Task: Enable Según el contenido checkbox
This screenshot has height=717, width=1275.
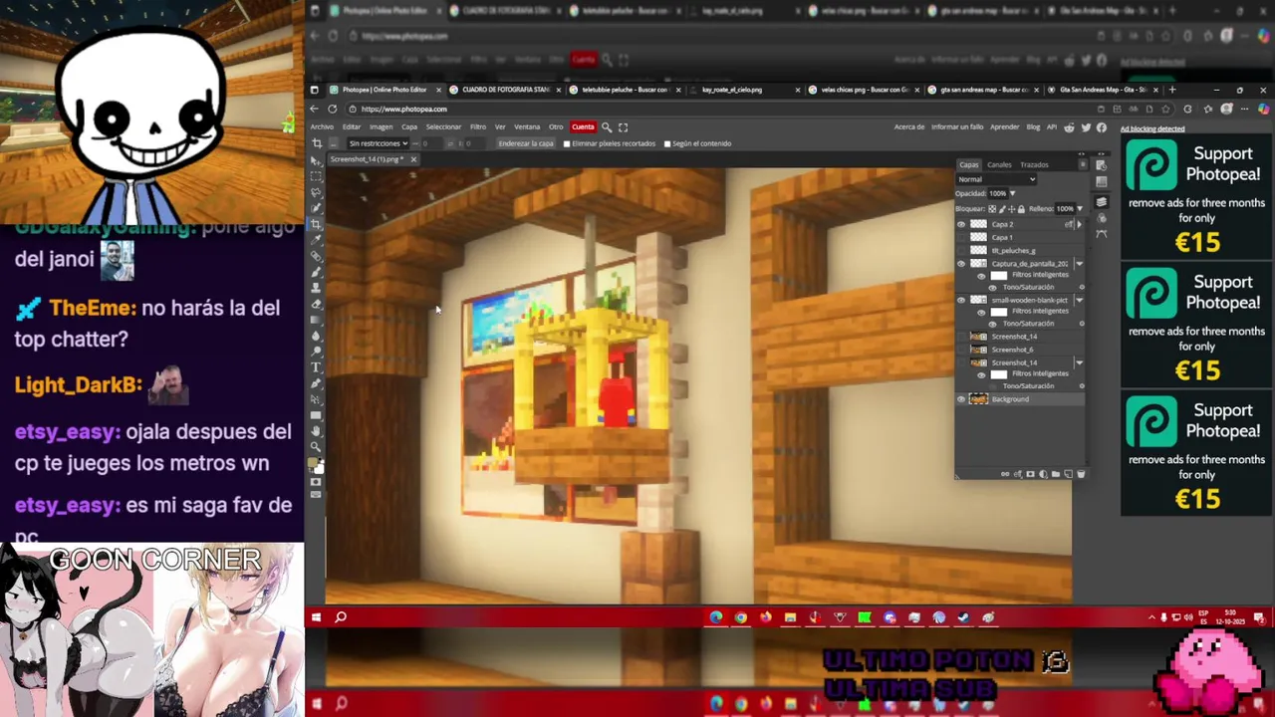Action: pos(667,143)
